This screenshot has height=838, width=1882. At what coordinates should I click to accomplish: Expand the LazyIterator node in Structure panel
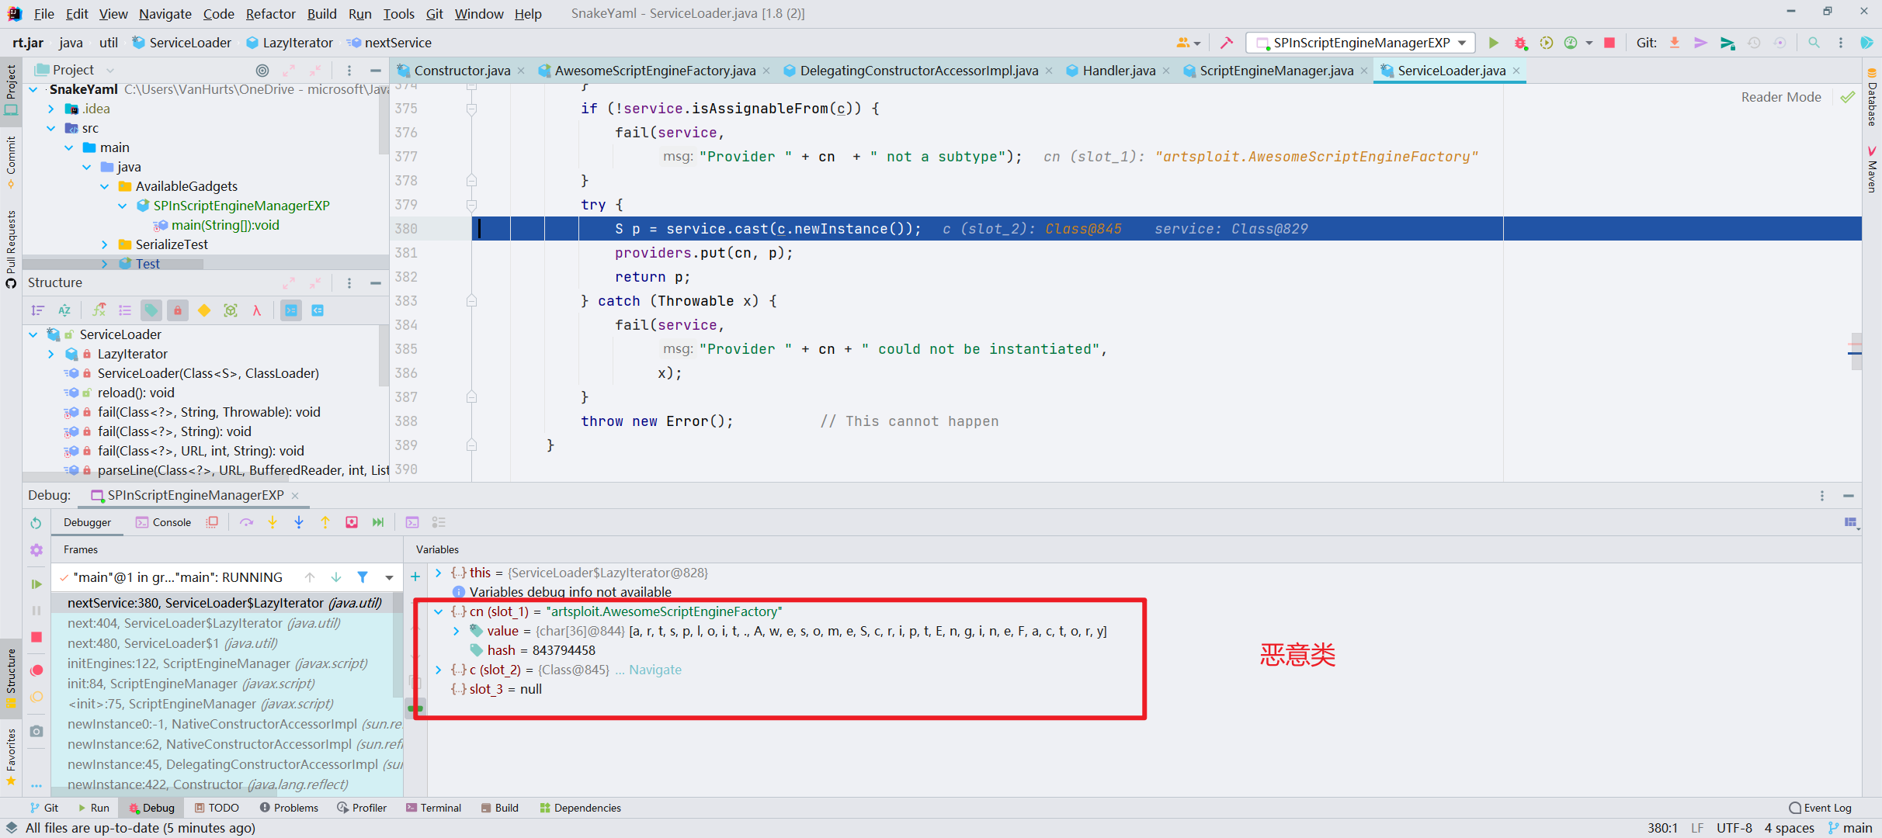(51, 354)
